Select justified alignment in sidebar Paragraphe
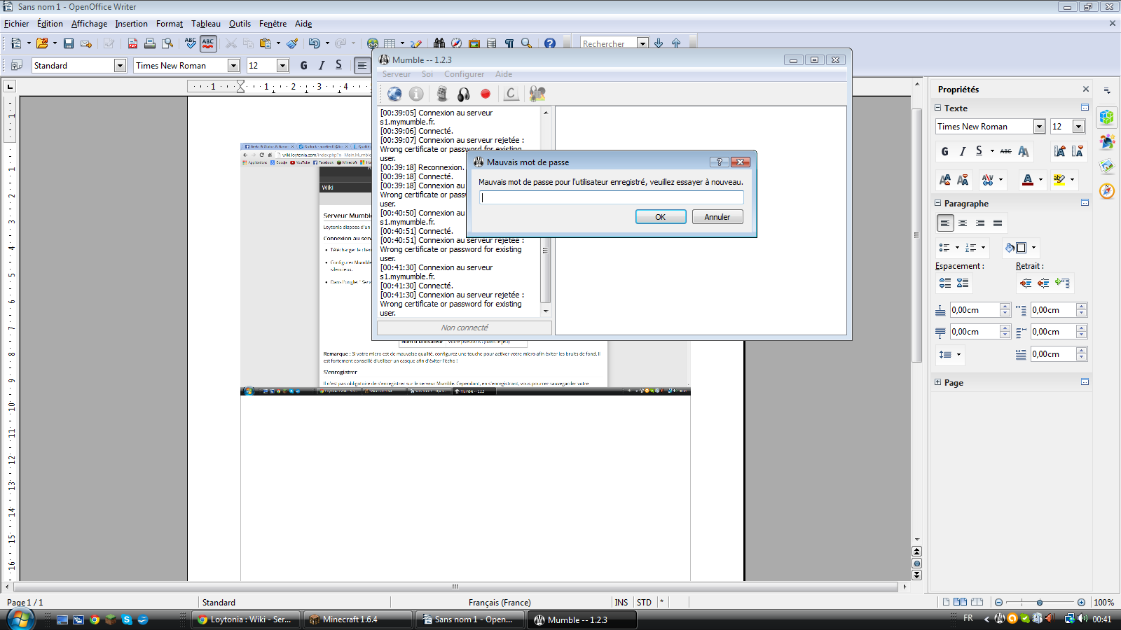 (998, 223)
